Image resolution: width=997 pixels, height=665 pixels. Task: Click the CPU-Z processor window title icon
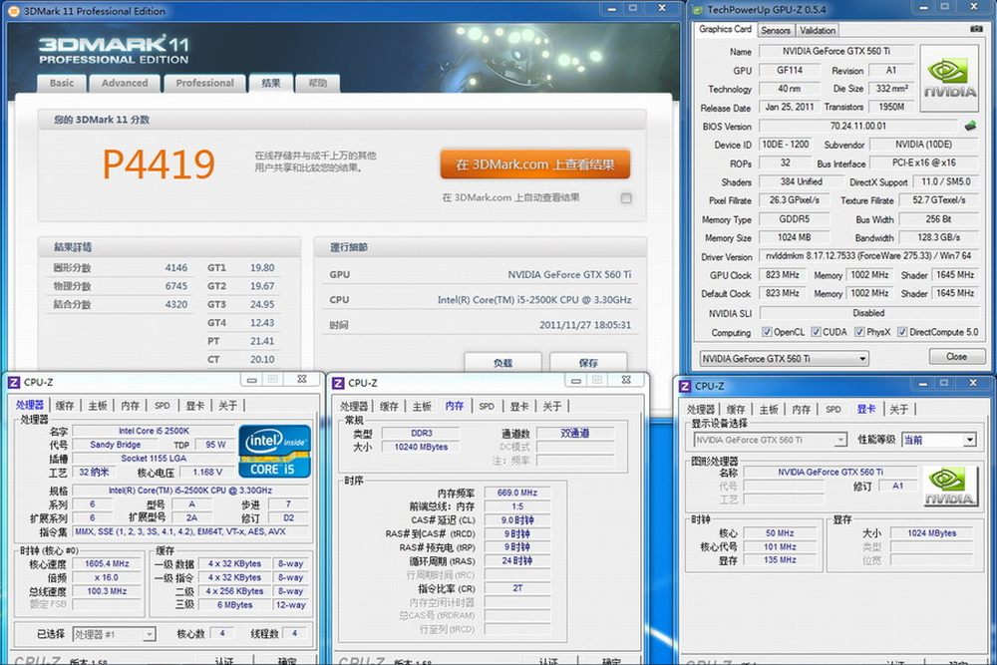pyautogui.click(x=14, y=382)
